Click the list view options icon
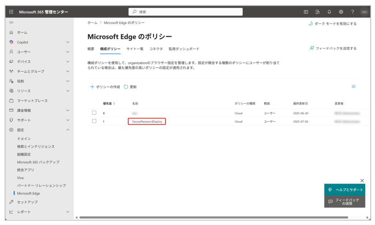 click(354, 86)
